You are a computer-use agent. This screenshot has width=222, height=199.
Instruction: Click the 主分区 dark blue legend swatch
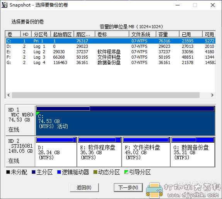tap(34, 172)
